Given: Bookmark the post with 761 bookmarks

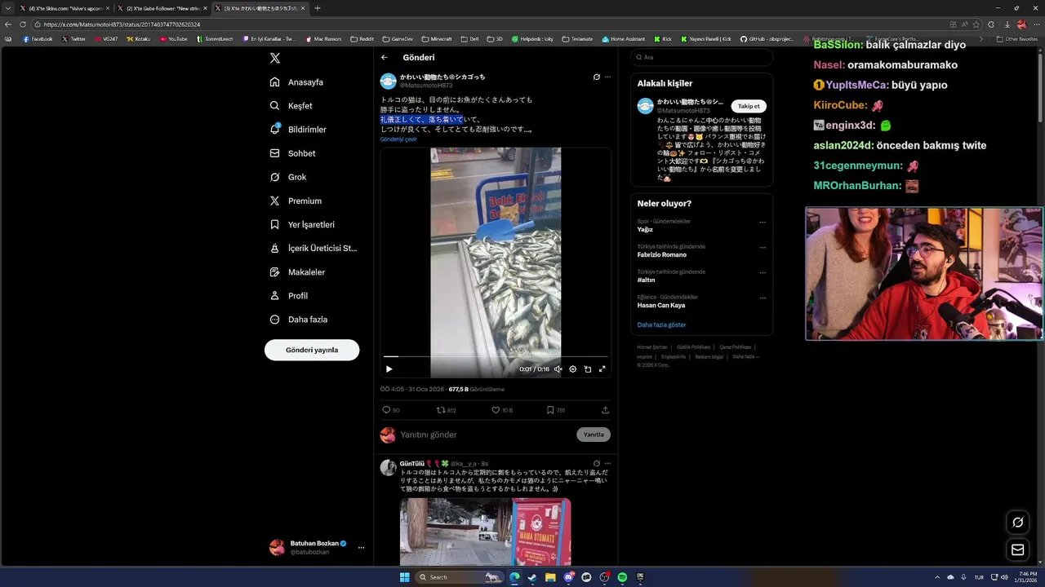Looking at the screenshot, I should point(556,410).
